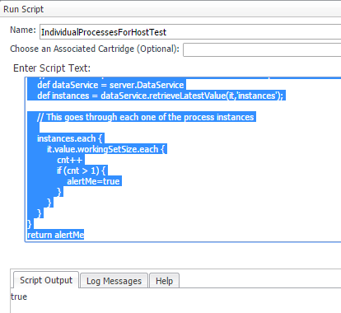Screen dimensions: 341x313
Task: Click the comment about process instances
Action: click(146, 117)
